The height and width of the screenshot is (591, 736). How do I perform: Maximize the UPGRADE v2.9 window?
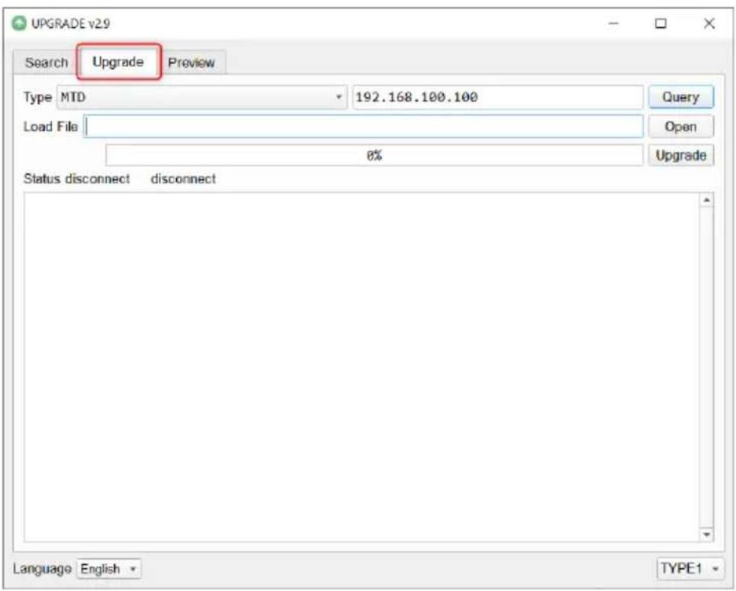click(660, 24)
